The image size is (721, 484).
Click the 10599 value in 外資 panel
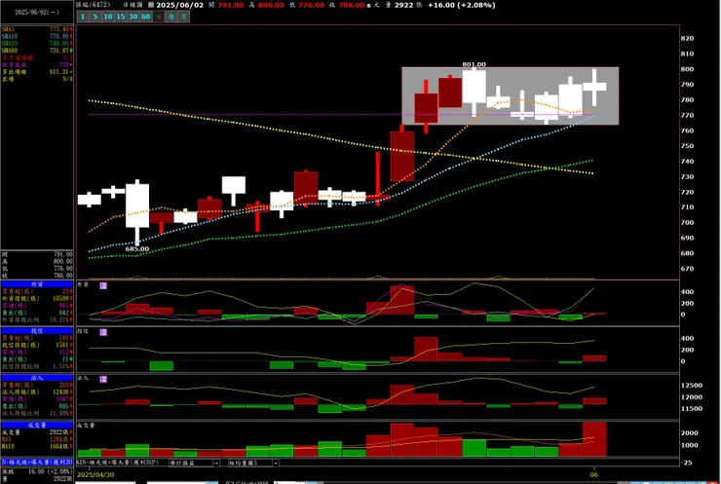click(60, 298)
